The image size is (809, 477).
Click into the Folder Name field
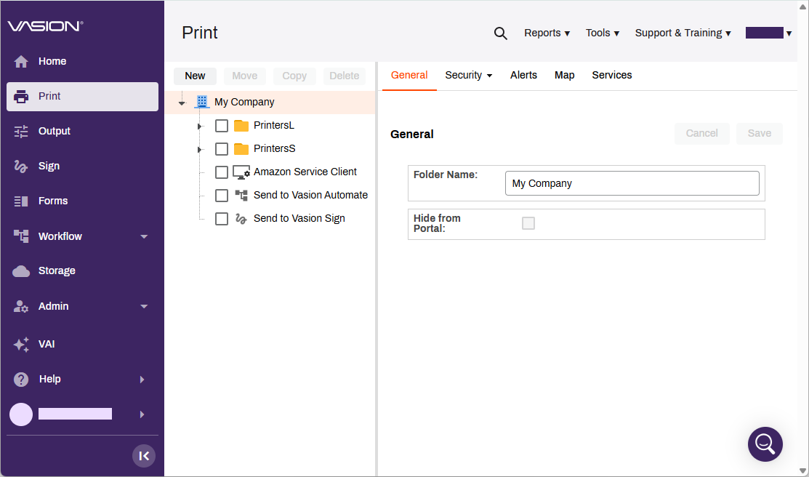[632, 183]
